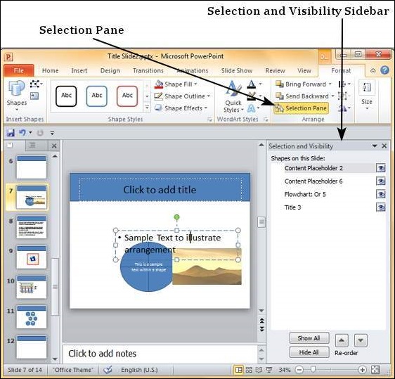Apply the red outline Abc shape style
The height and width of the screenshot is (379, 395).
[x=127, y=96]
